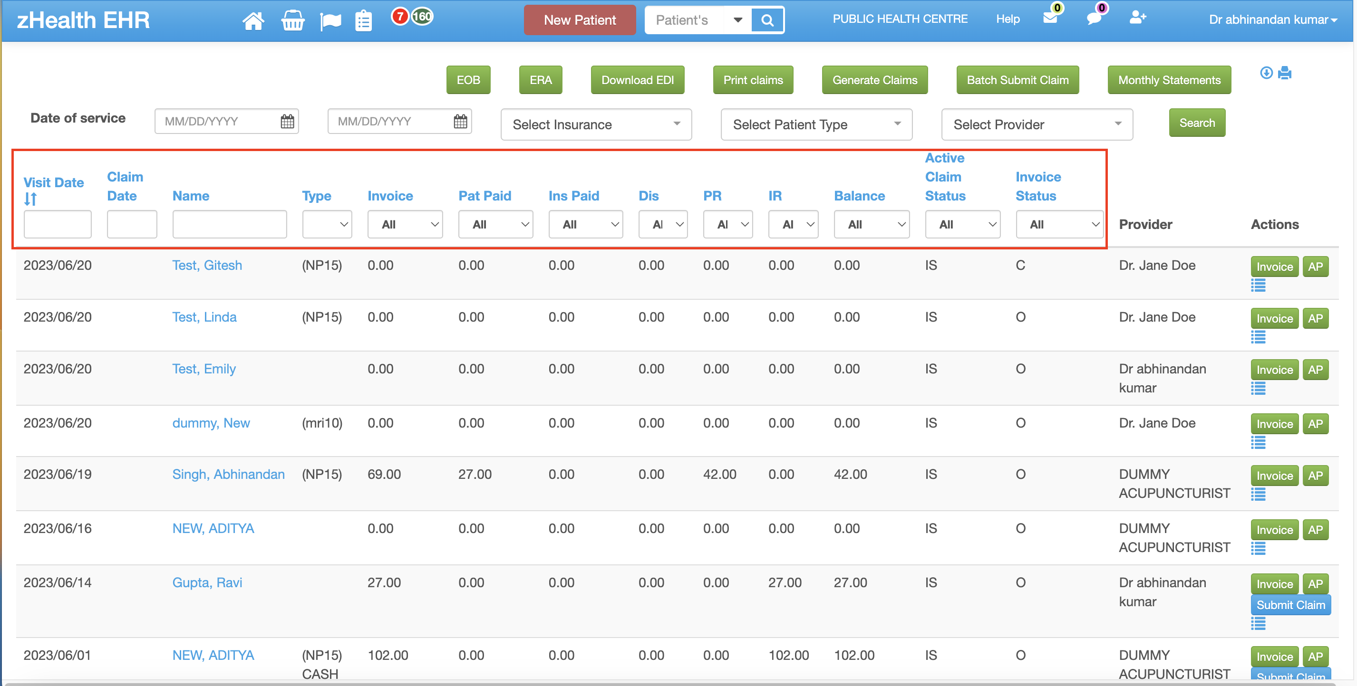
Task: Click the flag icon in header
Action: [x=330, y=21]
